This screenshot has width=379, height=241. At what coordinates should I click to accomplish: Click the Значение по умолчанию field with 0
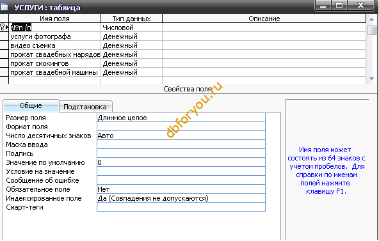point(181,162)
